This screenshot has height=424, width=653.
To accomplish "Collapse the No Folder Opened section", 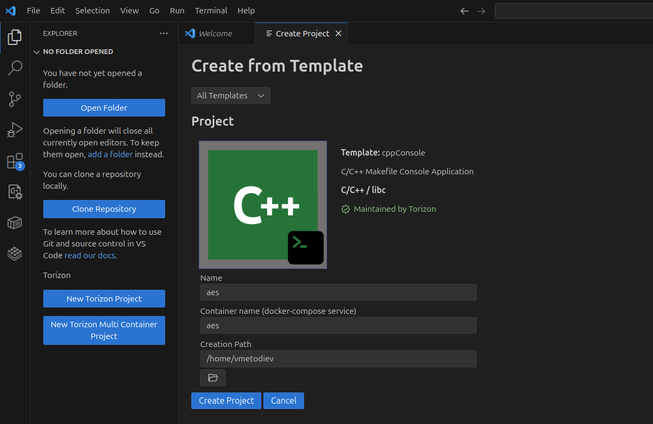I will click(x=37, y=52).
